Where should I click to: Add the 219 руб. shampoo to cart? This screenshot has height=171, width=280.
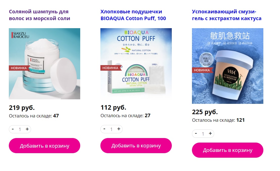pyautogui.click(x=44, y=146)
